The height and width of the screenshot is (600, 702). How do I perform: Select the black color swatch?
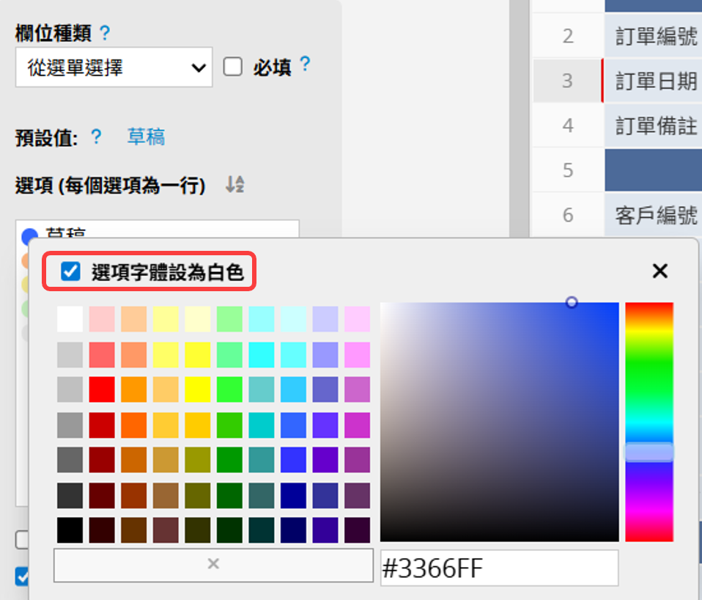click(70, 530)
